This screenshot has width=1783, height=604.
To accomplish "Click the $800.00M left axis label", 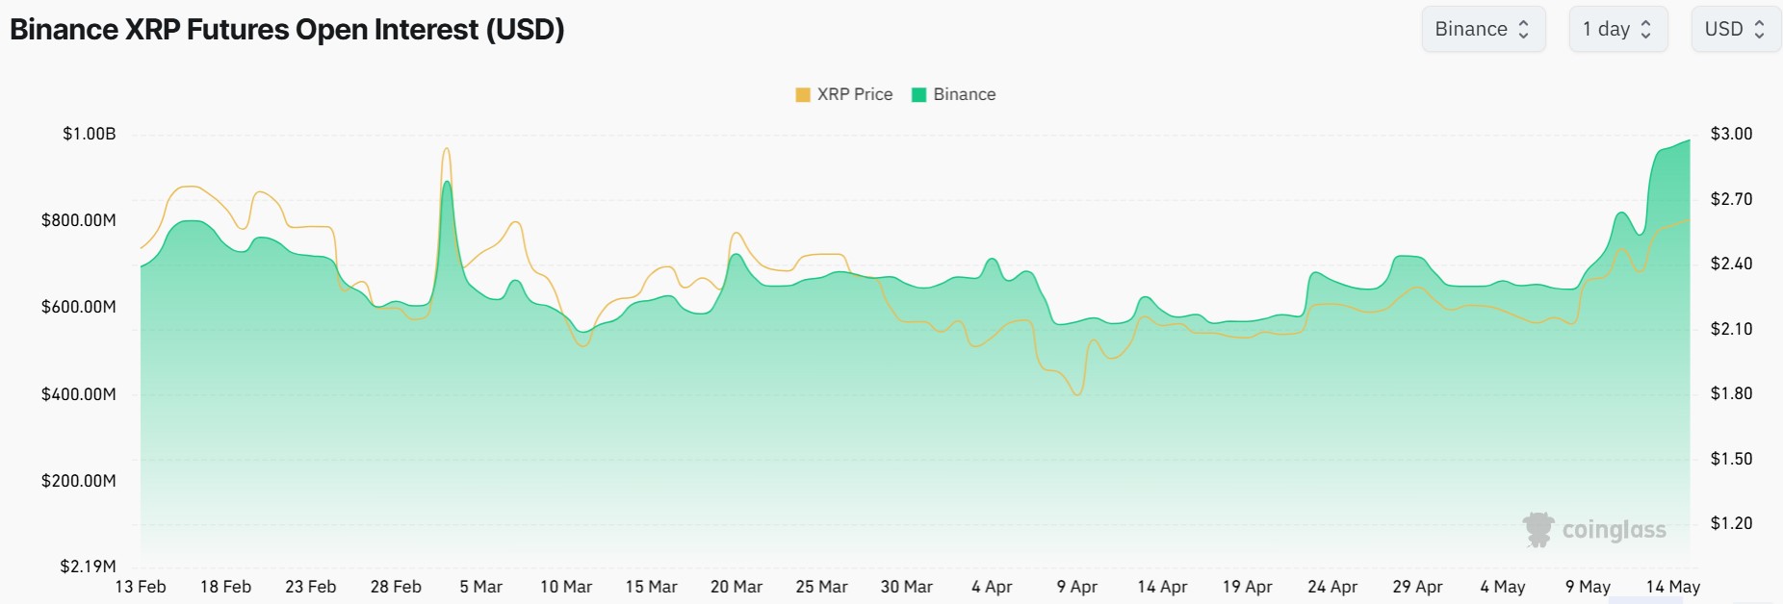I will pyautogui.click(x=79, y=220).
